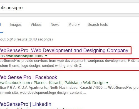Viewport: 139px width, 109px height.
Task: Click Karachi, Pakistan breadcrumb in Facebook result
Action: (x=64, y=83)
